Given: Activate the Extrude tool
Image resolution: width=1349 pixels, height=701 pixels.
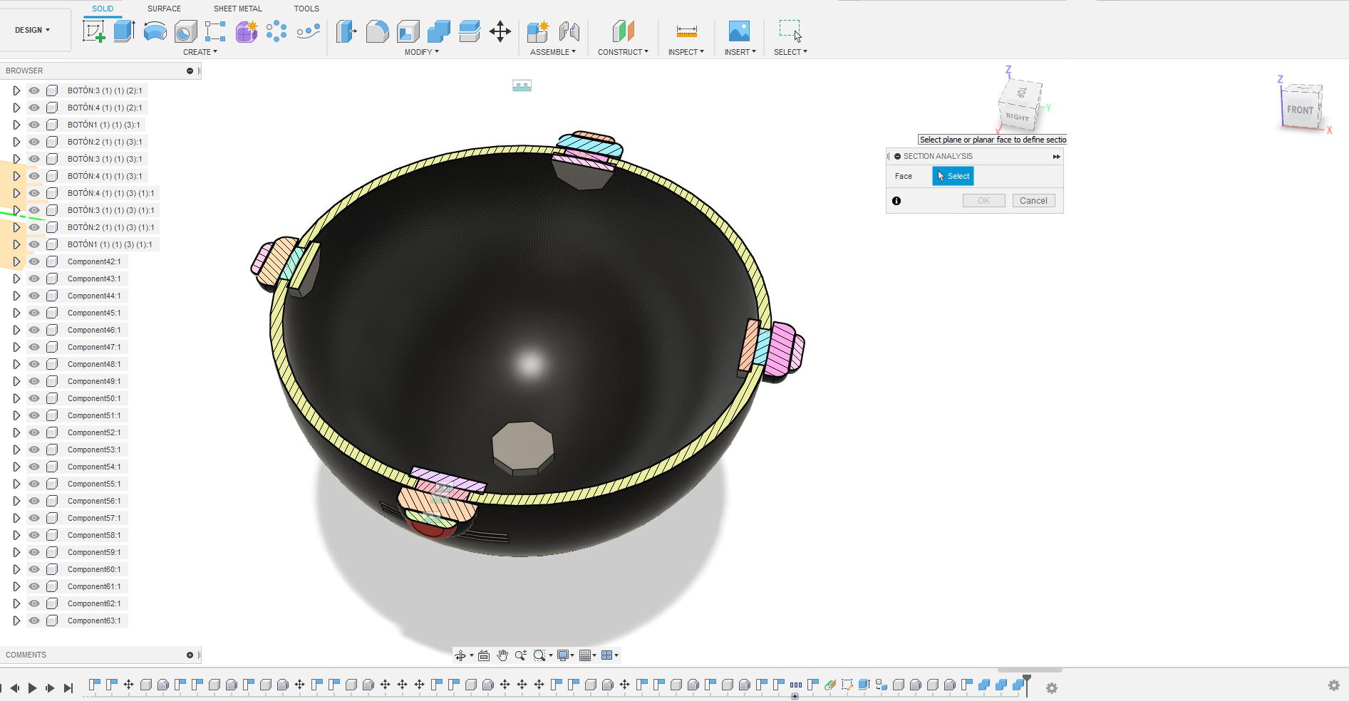Looking at the screenshot, I should (125, 31).
